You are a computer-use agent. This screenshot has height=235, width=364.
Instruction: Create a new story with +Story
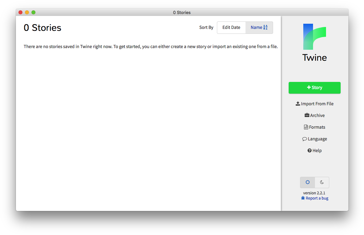314,87
